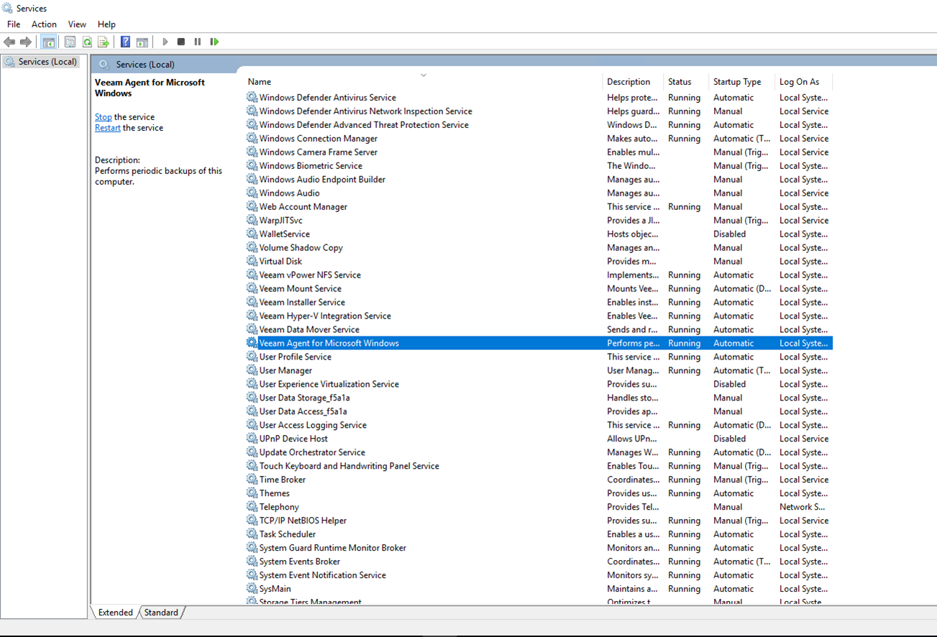
Task: Select Update Orchestrator Service row
Action: 539,452
